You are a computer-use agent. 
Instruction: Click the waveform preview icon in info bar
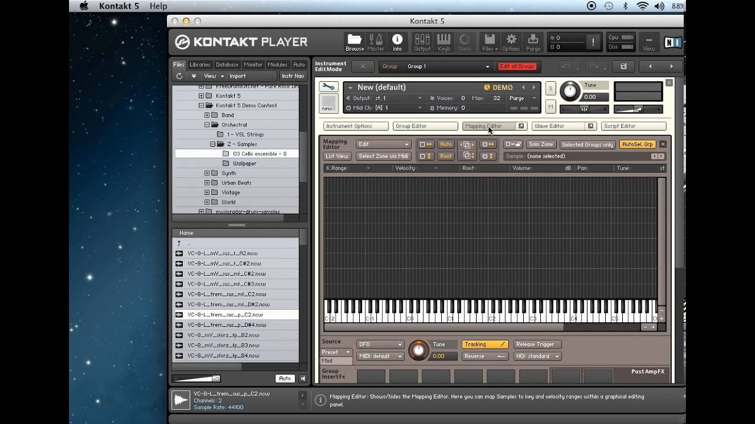tap(180, 400)
